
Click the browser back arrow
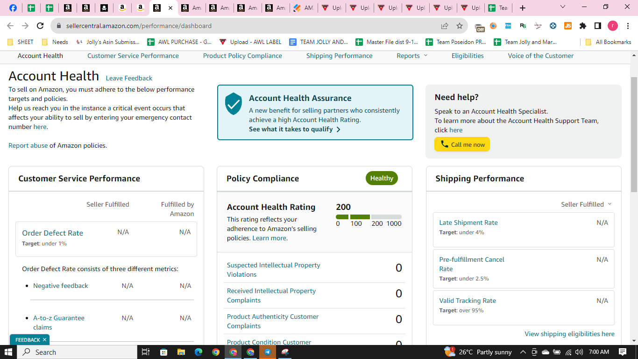tap(10, 26)
